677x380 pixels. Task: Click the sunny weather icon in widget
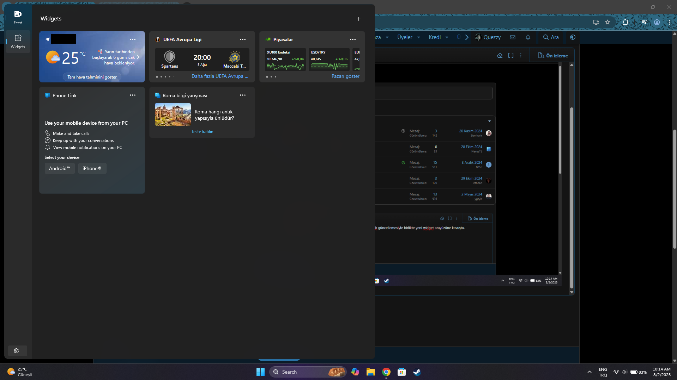[53, 57]
